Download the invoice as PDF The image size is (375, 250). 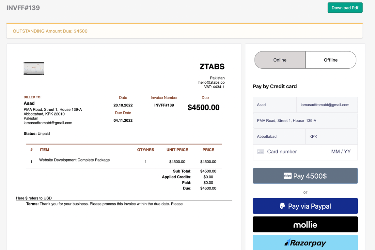point(345,8)
